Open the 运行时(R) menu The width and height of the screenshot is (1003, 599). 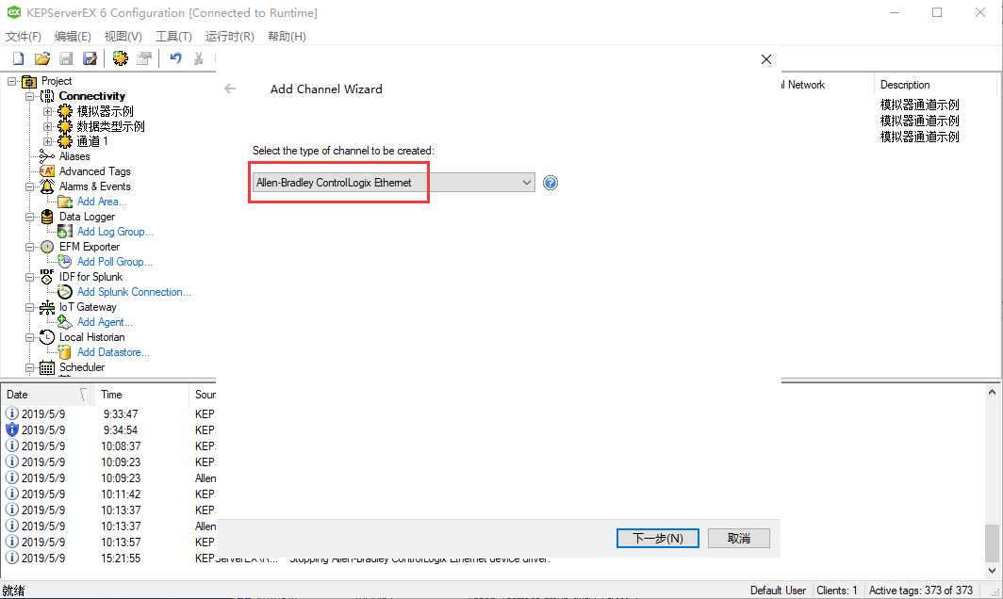[229, 37]
